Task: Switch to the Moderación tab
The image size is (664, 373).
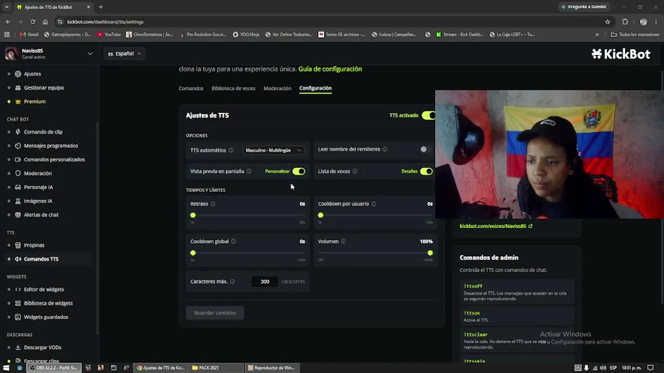Action: click(278, 89)
